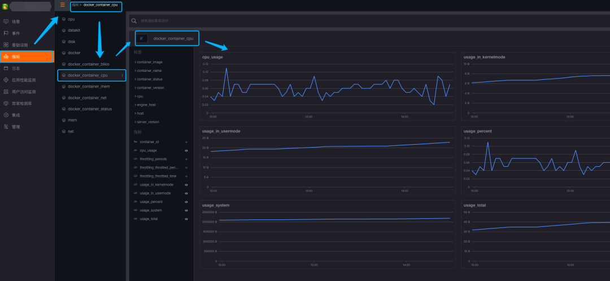Click the orange hamburger menu icon
Screen dimensions: 610x281
point(62,5)
